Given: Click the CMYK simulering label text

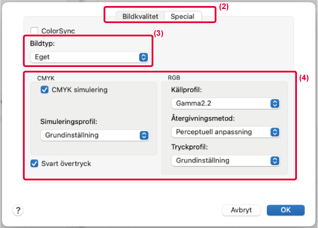Looking at the screenshot, I should (79, 90).
